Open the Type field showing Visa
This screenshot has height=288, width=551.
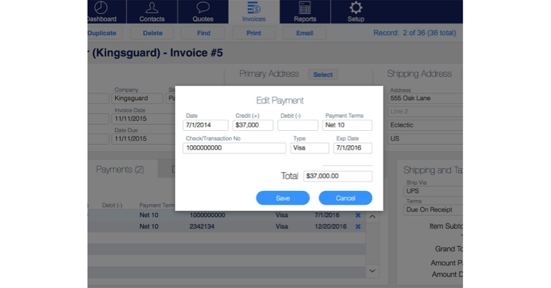click(309, 148)
